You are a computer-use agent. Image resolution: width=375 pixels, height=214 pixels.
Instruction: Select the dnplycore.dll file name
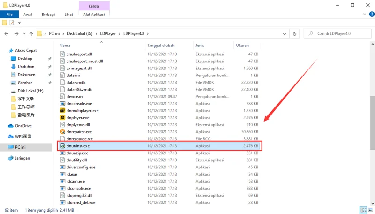click(78, 125)
